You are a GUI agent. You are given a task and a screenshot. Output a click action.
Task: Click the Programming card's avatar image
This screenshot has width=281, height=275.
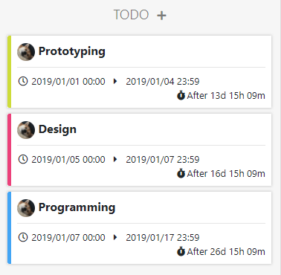point(26,208)
